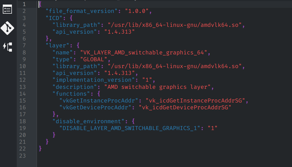The width and height of the screenshot is (292, 167).
Task: Click the VK_LAYER_AMD_switchable_graphics_64 name value
Action: click(x=143, y=52)
